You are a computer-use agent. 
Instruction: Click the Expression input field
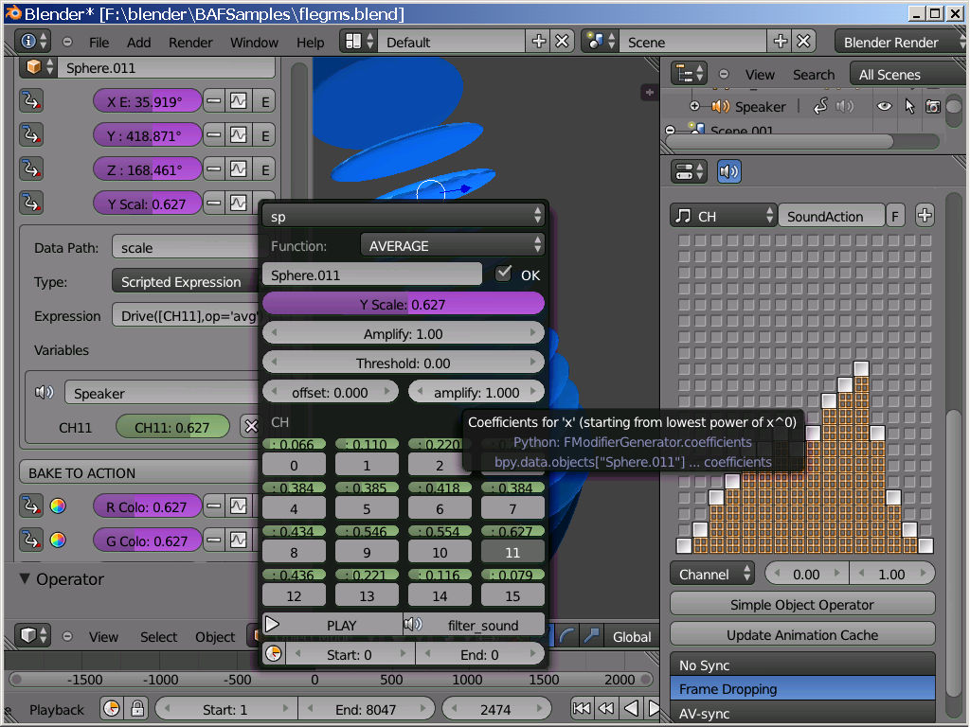[x=186, y=314]
